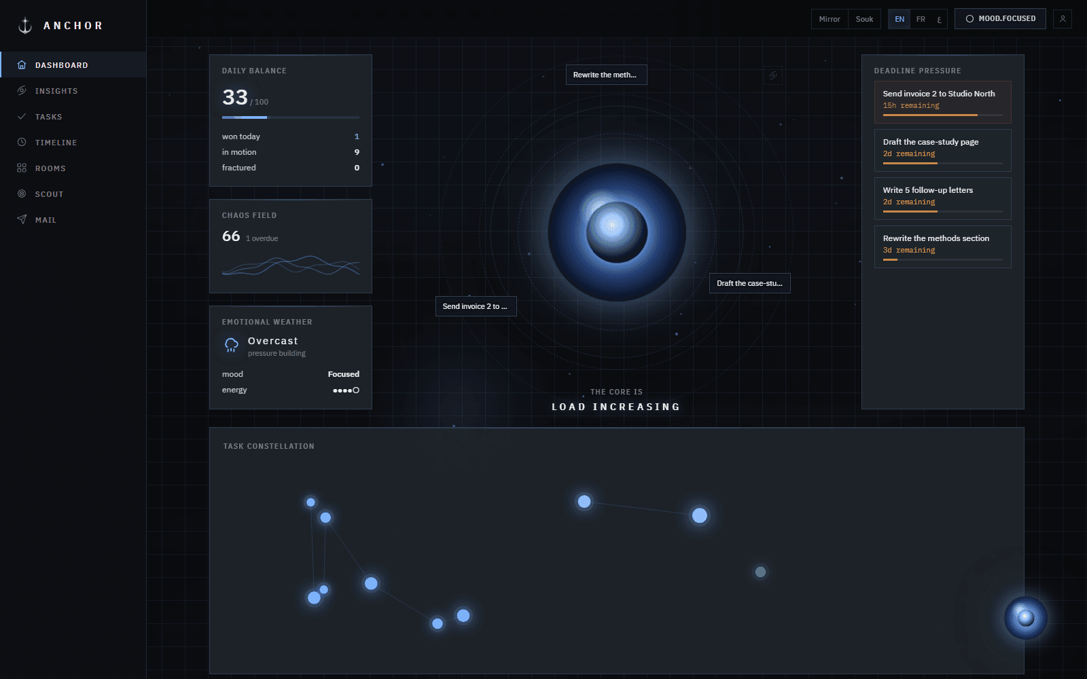Click the Daily Balance progress bar

click(x=291, y=117)
